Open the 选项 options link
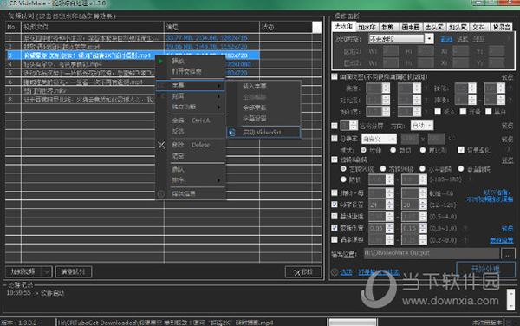This screenshot has width=520, height=326. click(x=346, y=272)
